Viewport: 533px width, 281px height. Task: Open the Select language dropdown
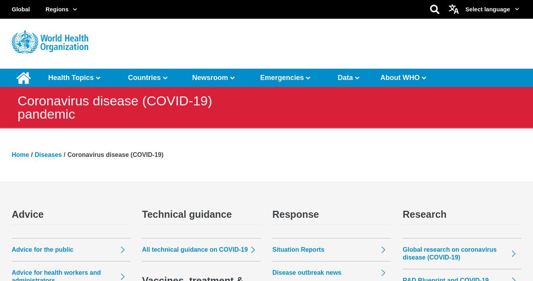click(x=492, y=9)
